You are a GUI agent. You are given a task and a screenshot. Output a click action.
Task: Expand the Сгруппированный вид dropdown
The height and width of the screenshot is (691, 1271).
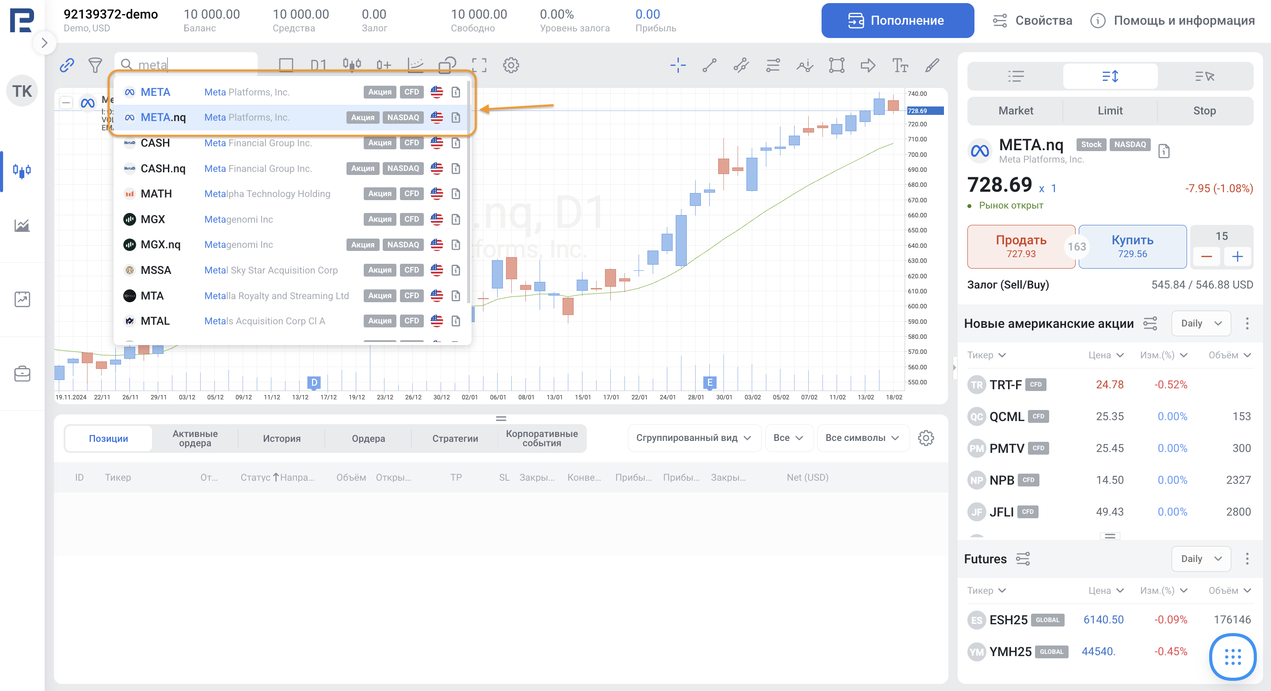(x=693, y=437)
